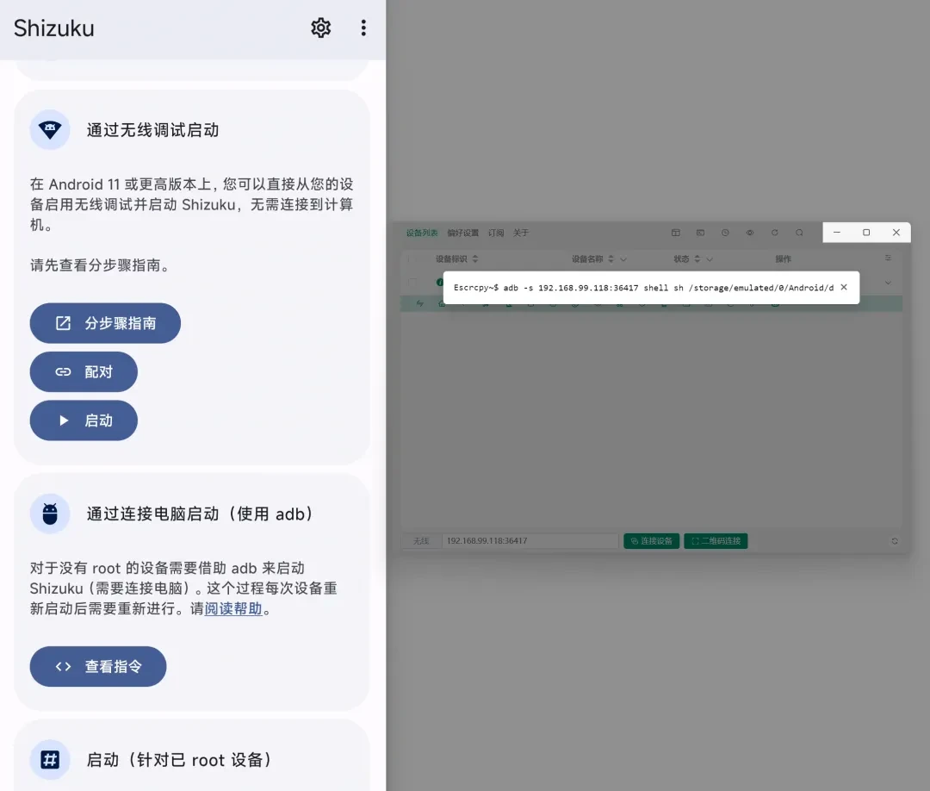Select the 通过无线调试启动 heading
The width and height of the screenshot is (930, 791).
click(153, 130)
